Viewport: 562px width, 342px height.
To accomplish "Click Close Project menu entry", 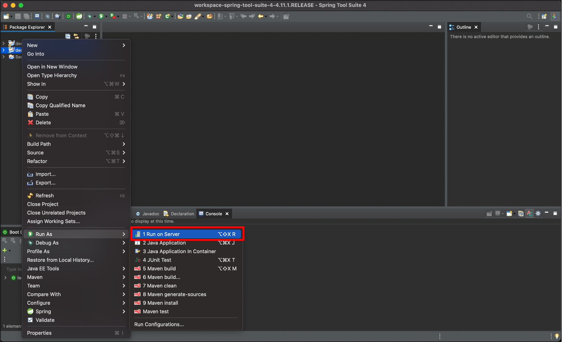I will [x=76, y=204].
